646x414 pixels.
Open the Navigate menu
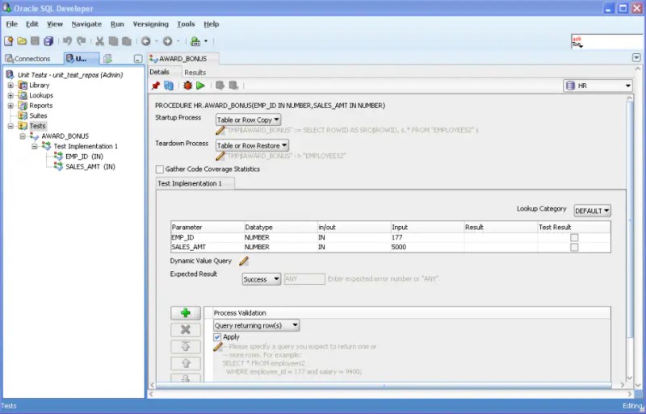(x=86, y=24)
